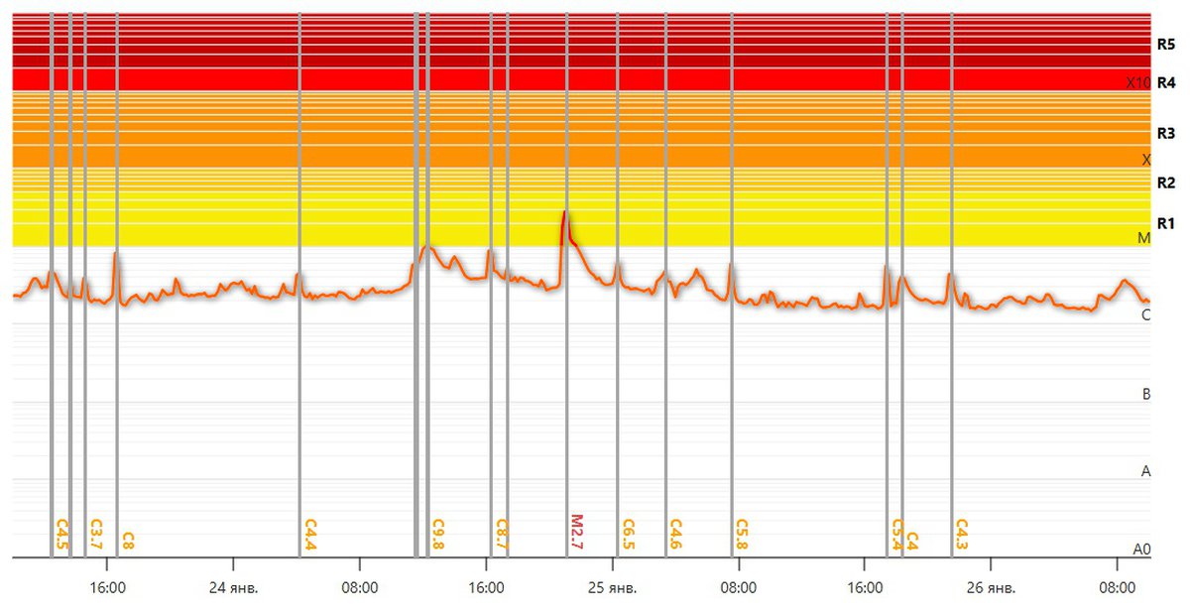Click the R1 scale label
1190x616 pixels.
(1165, 222)
